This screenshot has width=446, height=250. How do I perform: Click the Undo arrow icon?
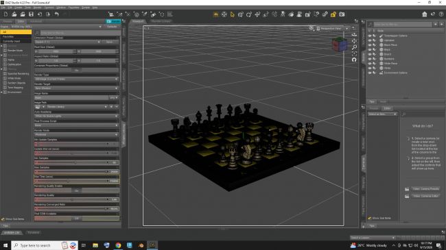(56, 14)
